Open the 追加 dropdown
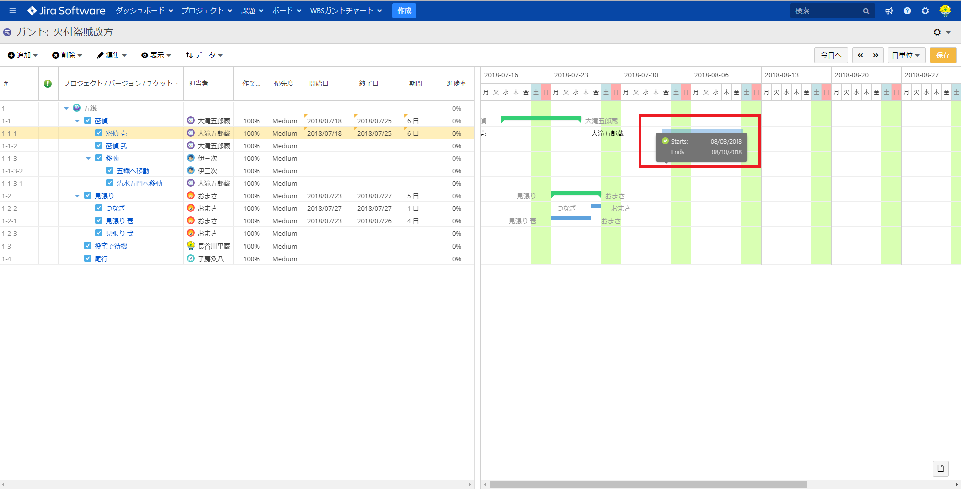Viewport: 961px width, 489px height. (23, 55)
